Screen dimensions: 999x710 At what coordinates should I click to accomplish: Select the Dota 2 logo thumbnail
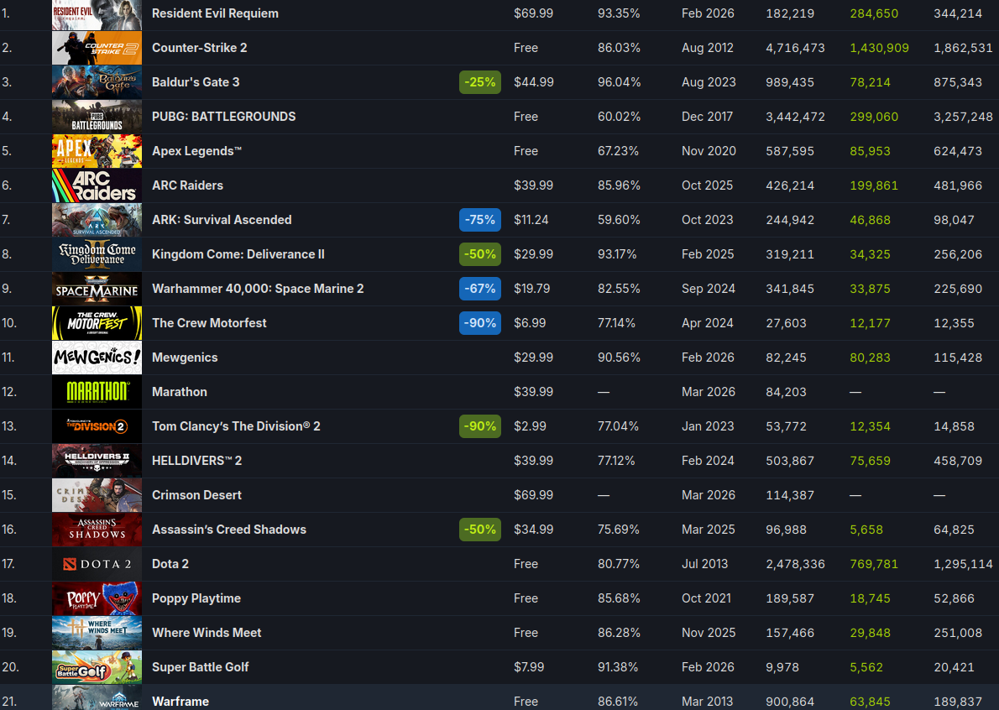pyautogui.click(x=97, y=564)
